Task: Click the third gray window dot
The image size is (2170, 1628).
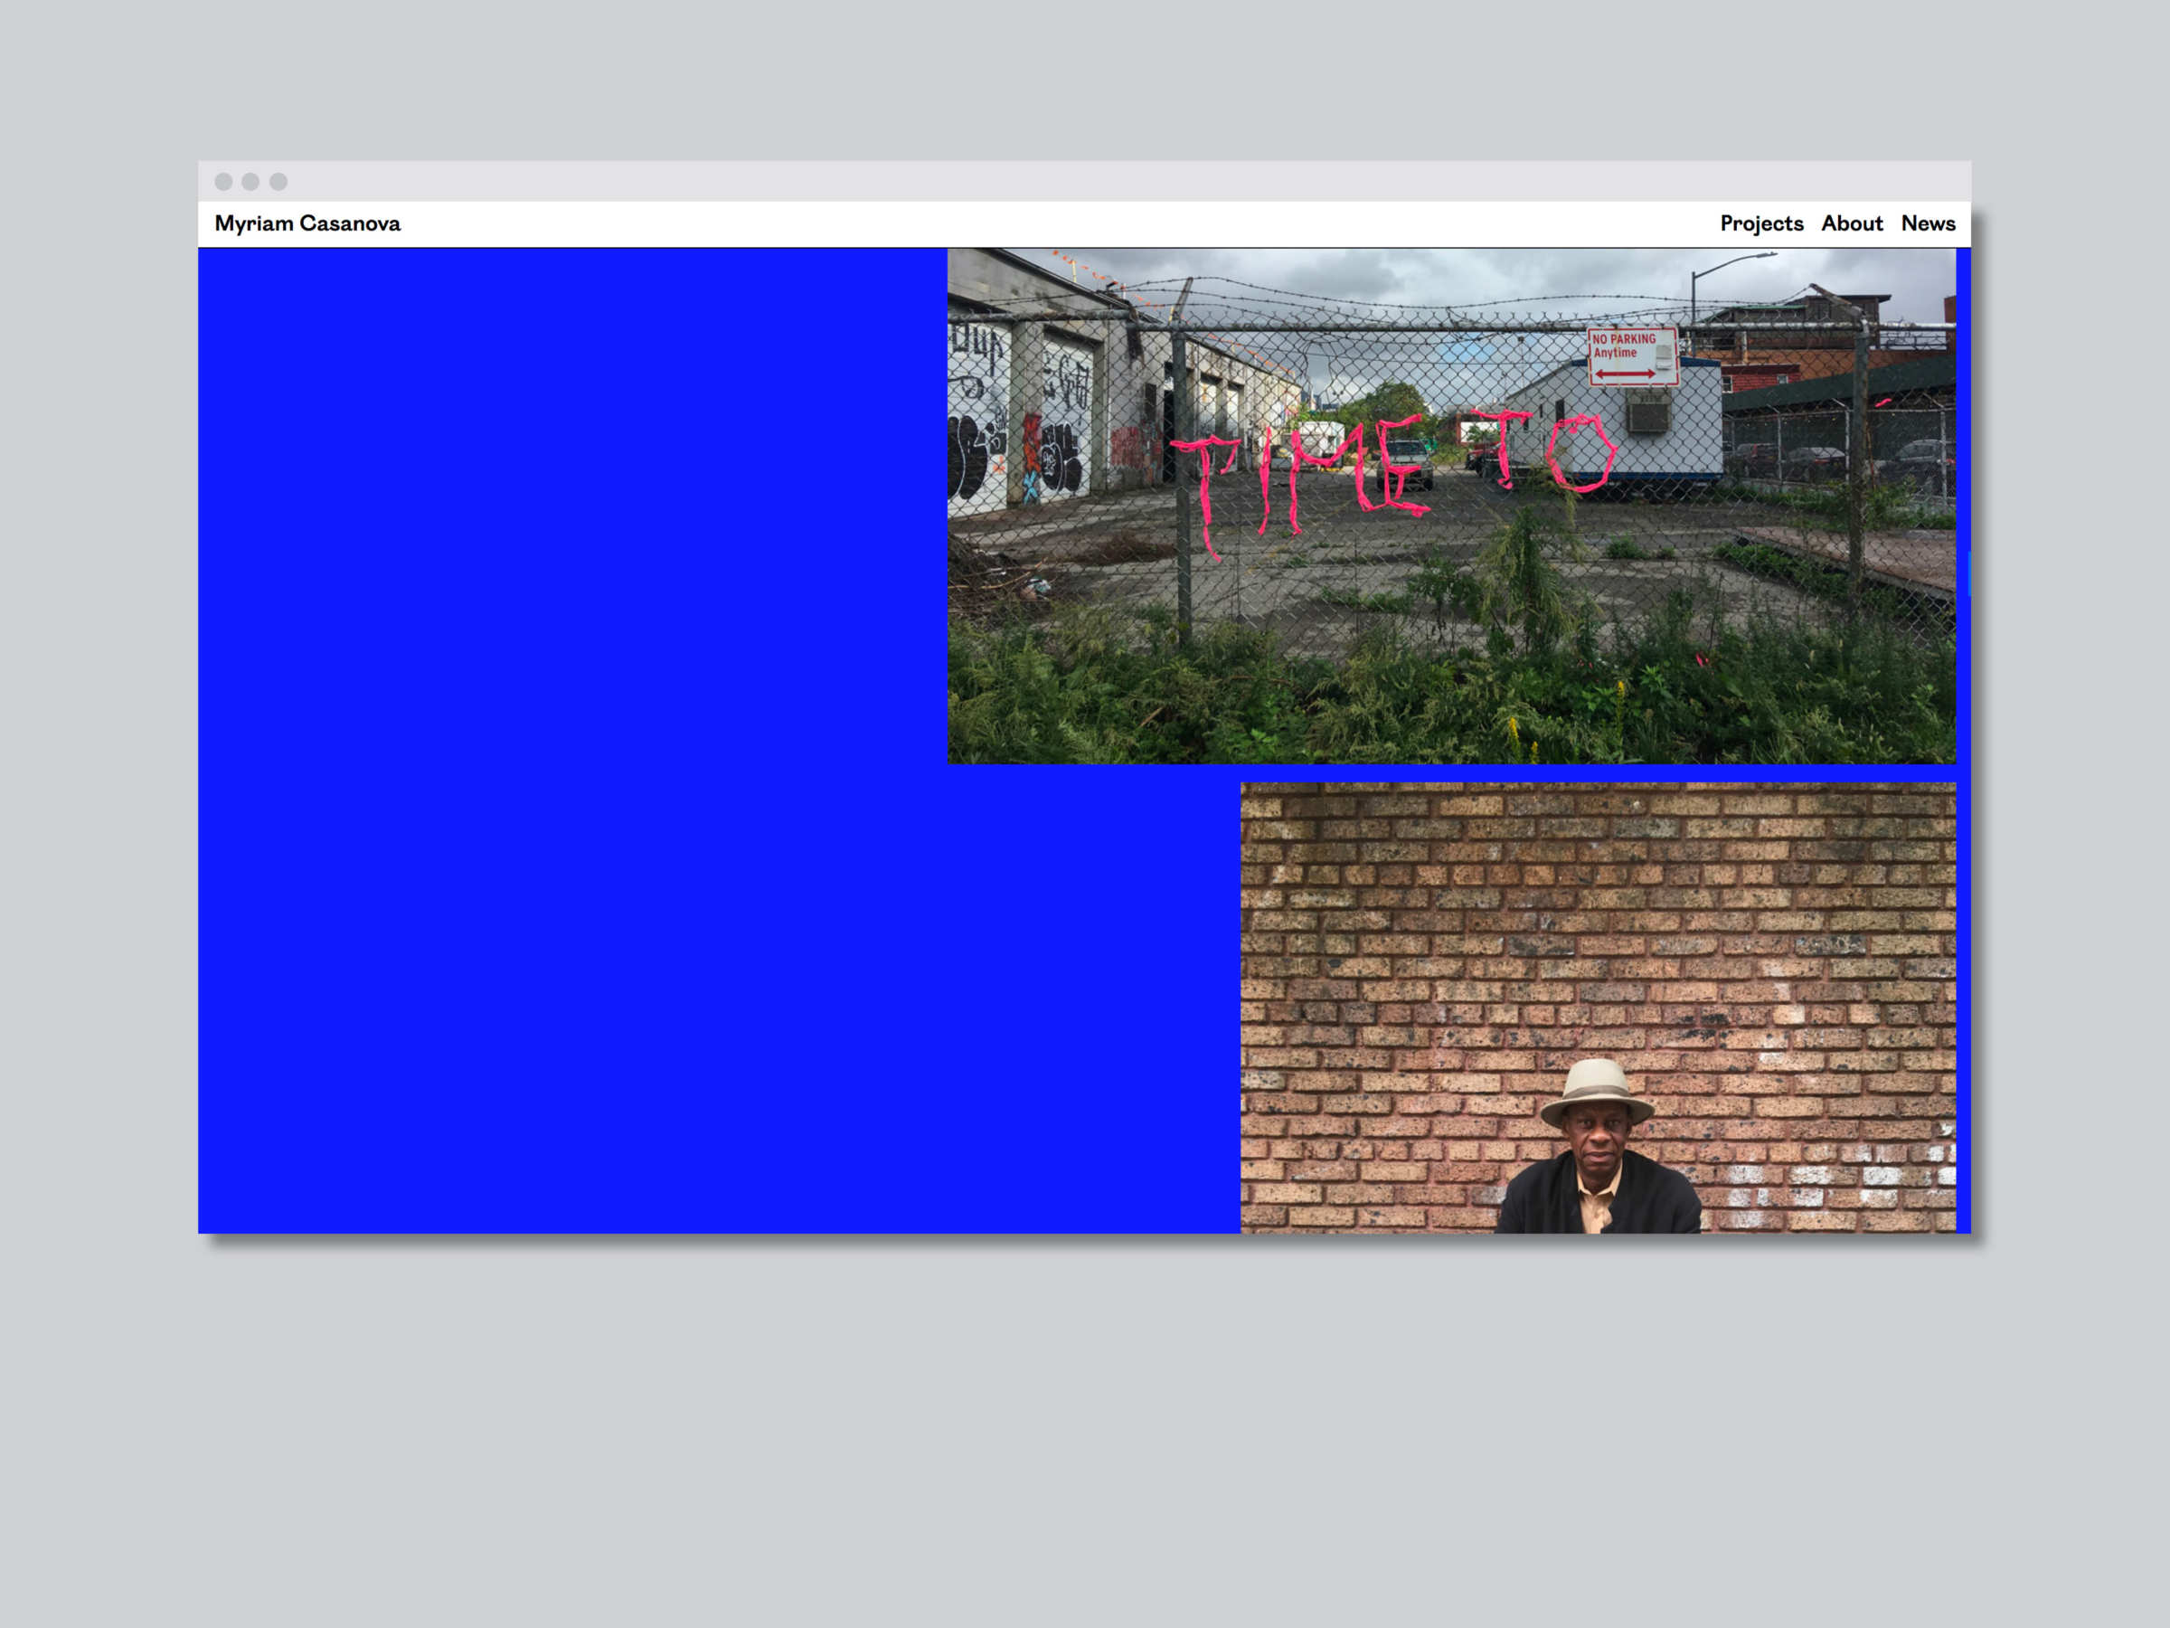Action: click(278, 182)
